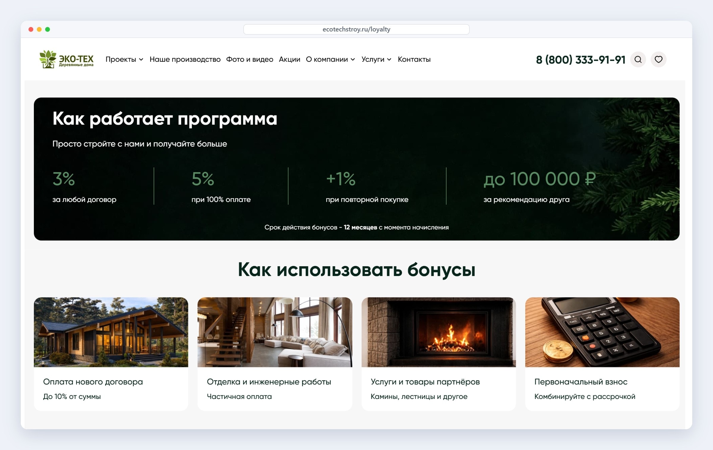Click the ЭКО-ТЕХ tree logo
713x450 pixels.
pos(67,59)
